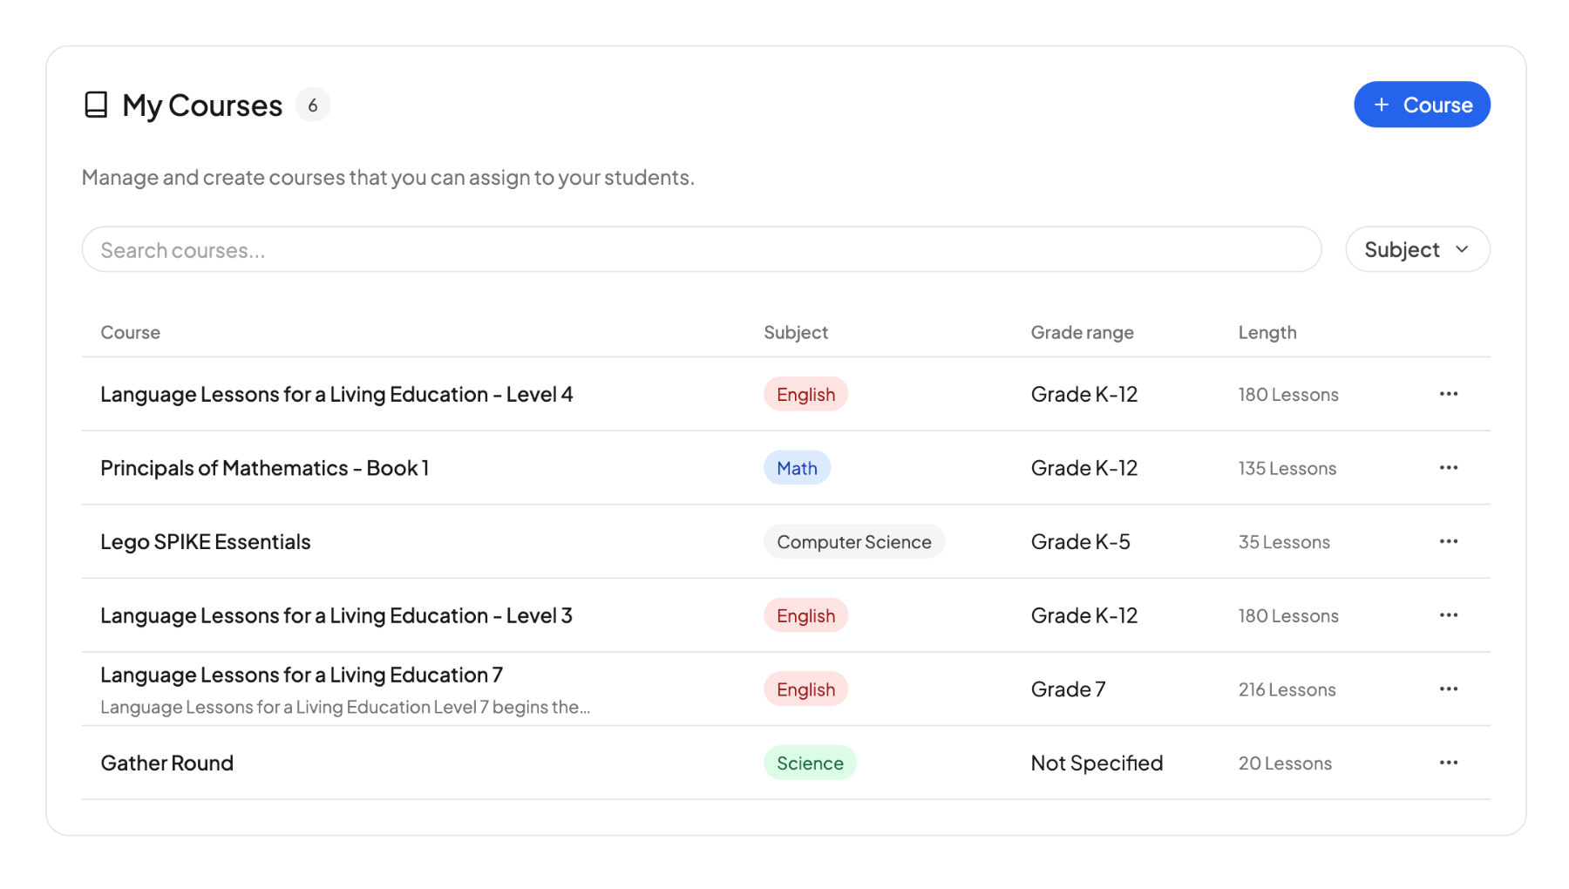This screenshot has width=1569, height=889.
Task: Click the course count badge showing 6
Action: (x=313, y=105)
